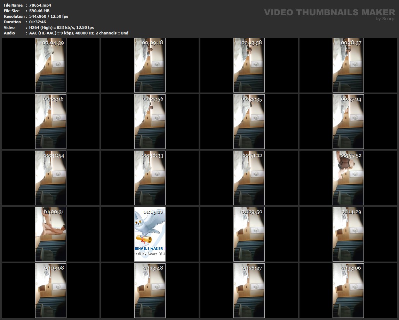The height and width of the screenshot is (320, 399).
Task: Select the last thumbnail at 01:33:06
Action: coord(348,290)
